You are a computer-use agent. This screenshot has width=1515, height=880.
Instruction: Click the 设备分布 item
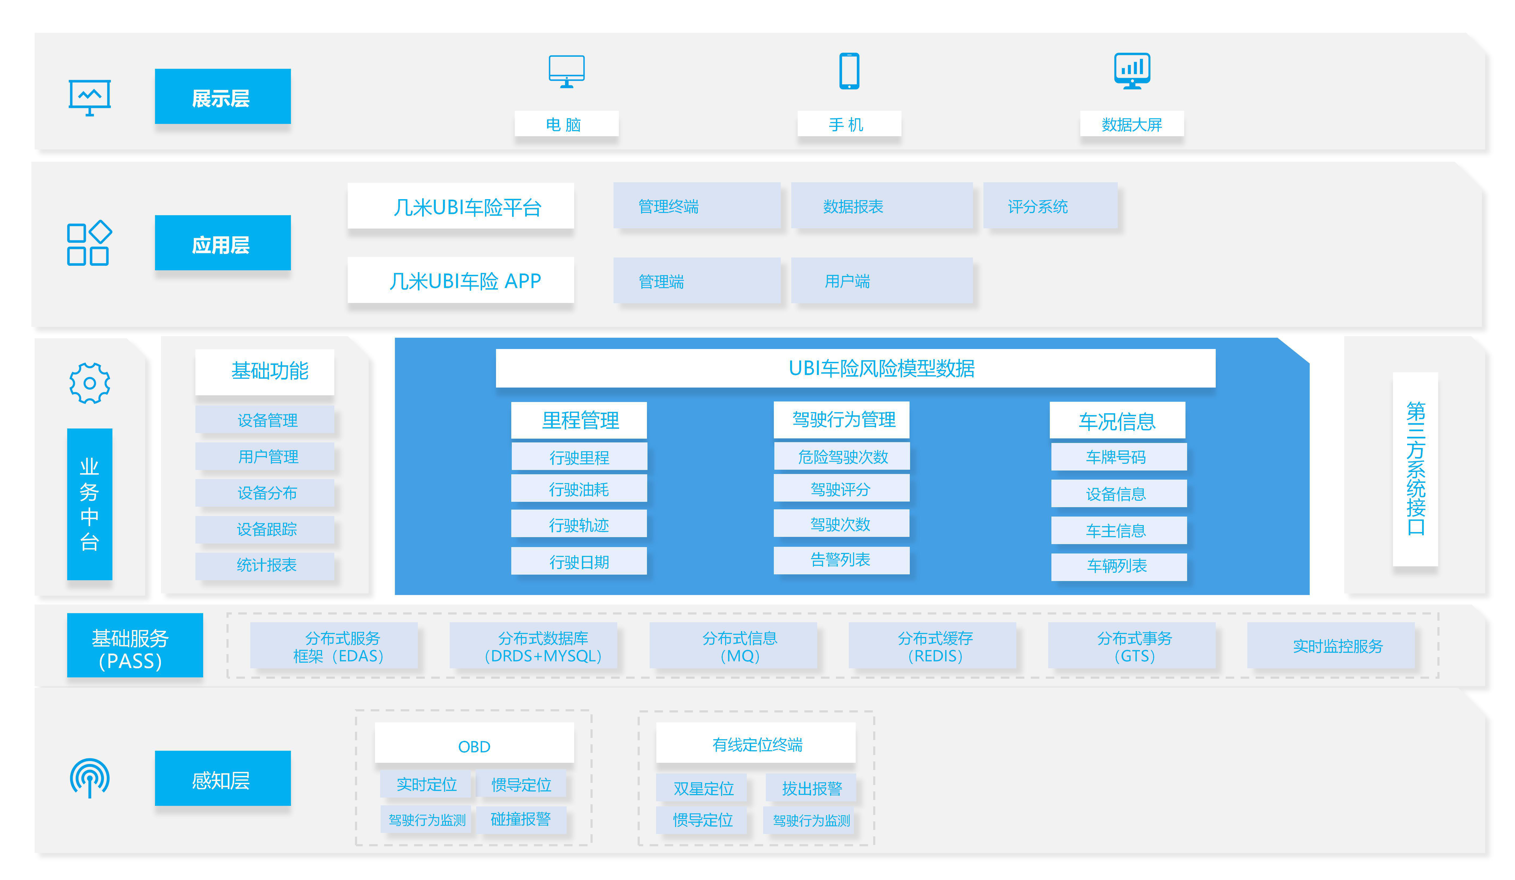click(x=264, y=493)
